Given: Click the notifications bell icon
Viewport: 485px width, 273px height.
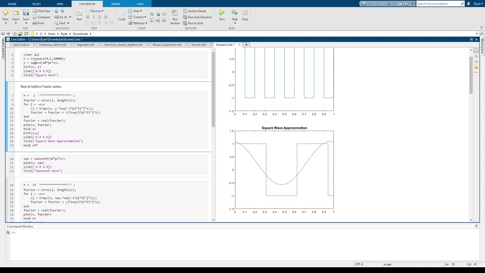Looking at the screenshot, I should point(469,4).
